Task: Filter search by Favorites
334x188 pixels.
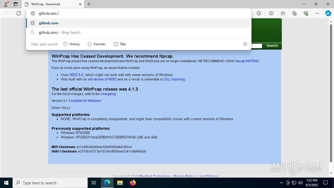Action: pyautogui.click(x=97, y=44)
